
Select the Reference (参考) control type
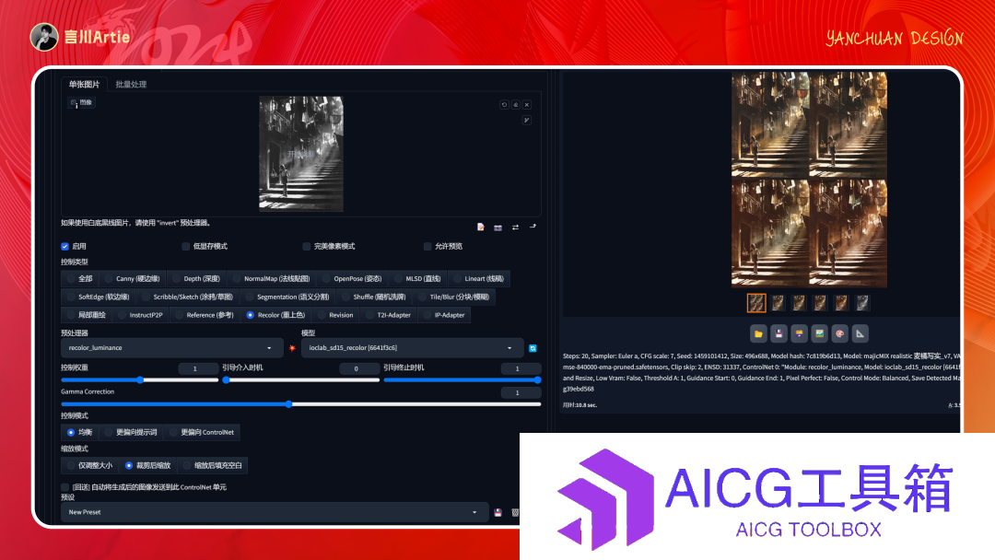click(x=205, y=315)
